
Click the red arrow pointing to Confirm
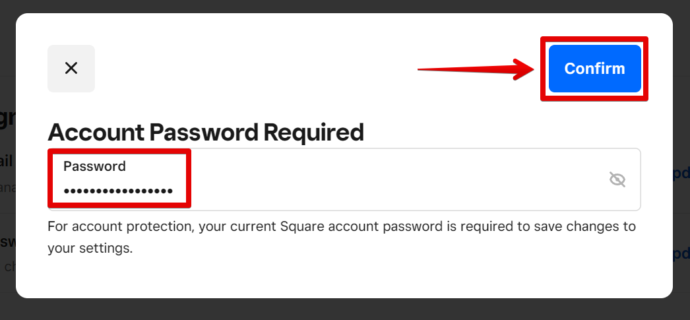point(475,69)
